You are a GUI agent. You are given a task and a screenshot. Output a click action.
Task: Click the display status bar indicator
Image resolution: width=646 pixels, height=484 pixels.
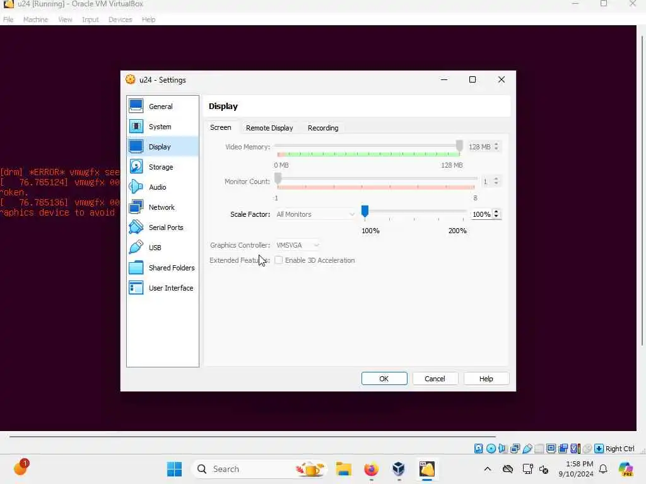(x=551, y=449)
